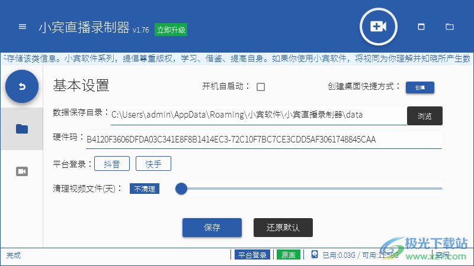This screenshot has width=474, height=266.
Task: Click the green 原画 status button
Action: click(289, 255)
